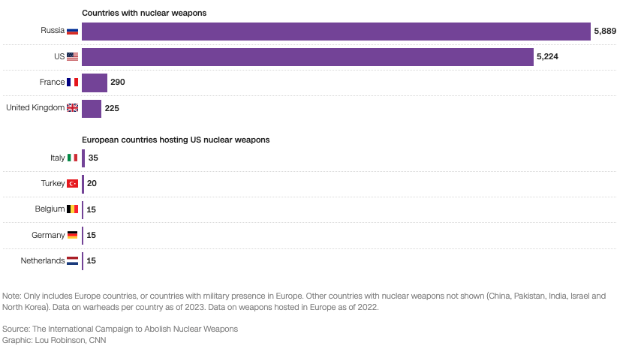Click the Lou Robinson, CNN graphic credit

(x=55, y=340)
